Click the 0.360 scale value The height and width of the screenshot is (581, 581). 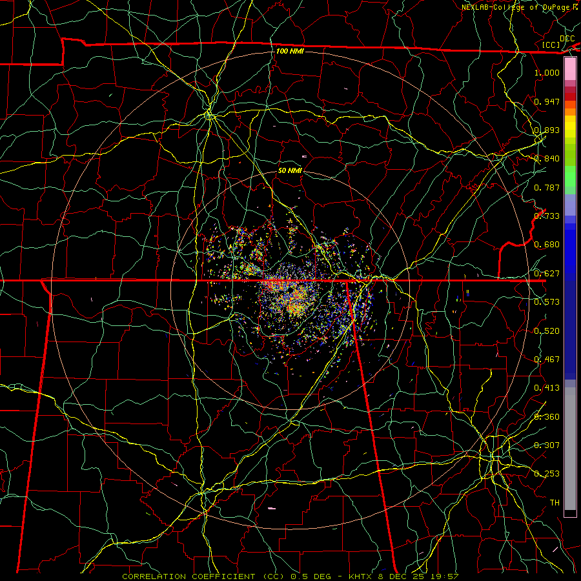pyautogui.click(x=547, y=417)
